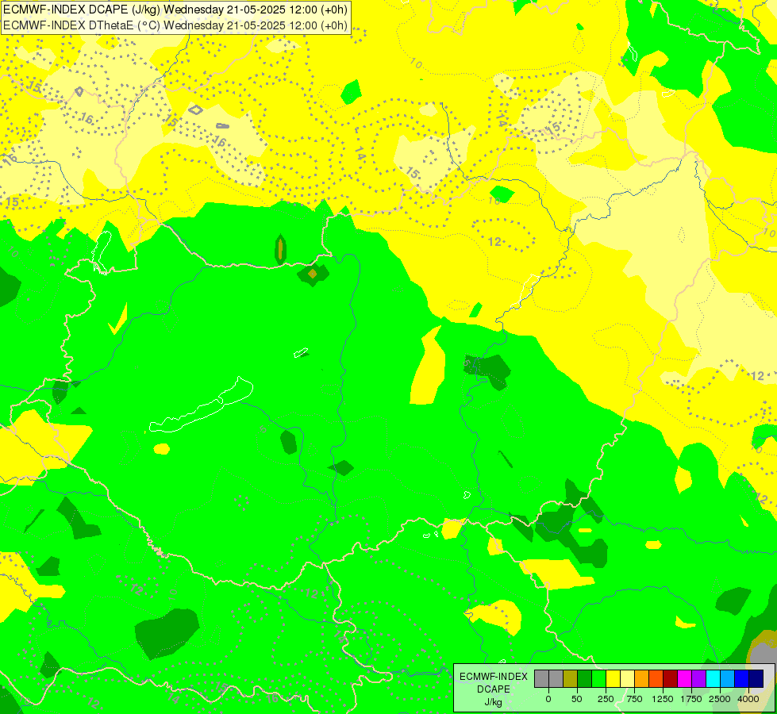Click the legend tick label 0
This screenshot has height=714, width=777.
[x=548, y=699]
